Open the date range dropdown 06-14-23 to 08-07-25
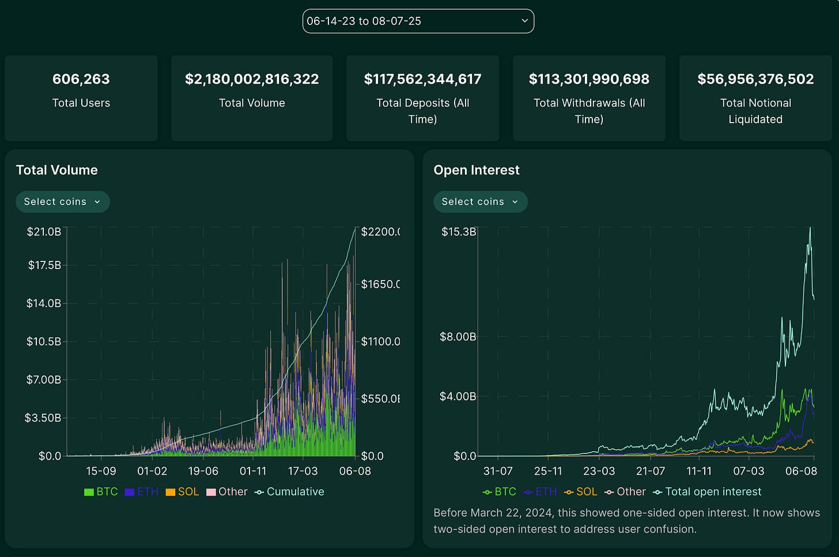 (418, 21)
